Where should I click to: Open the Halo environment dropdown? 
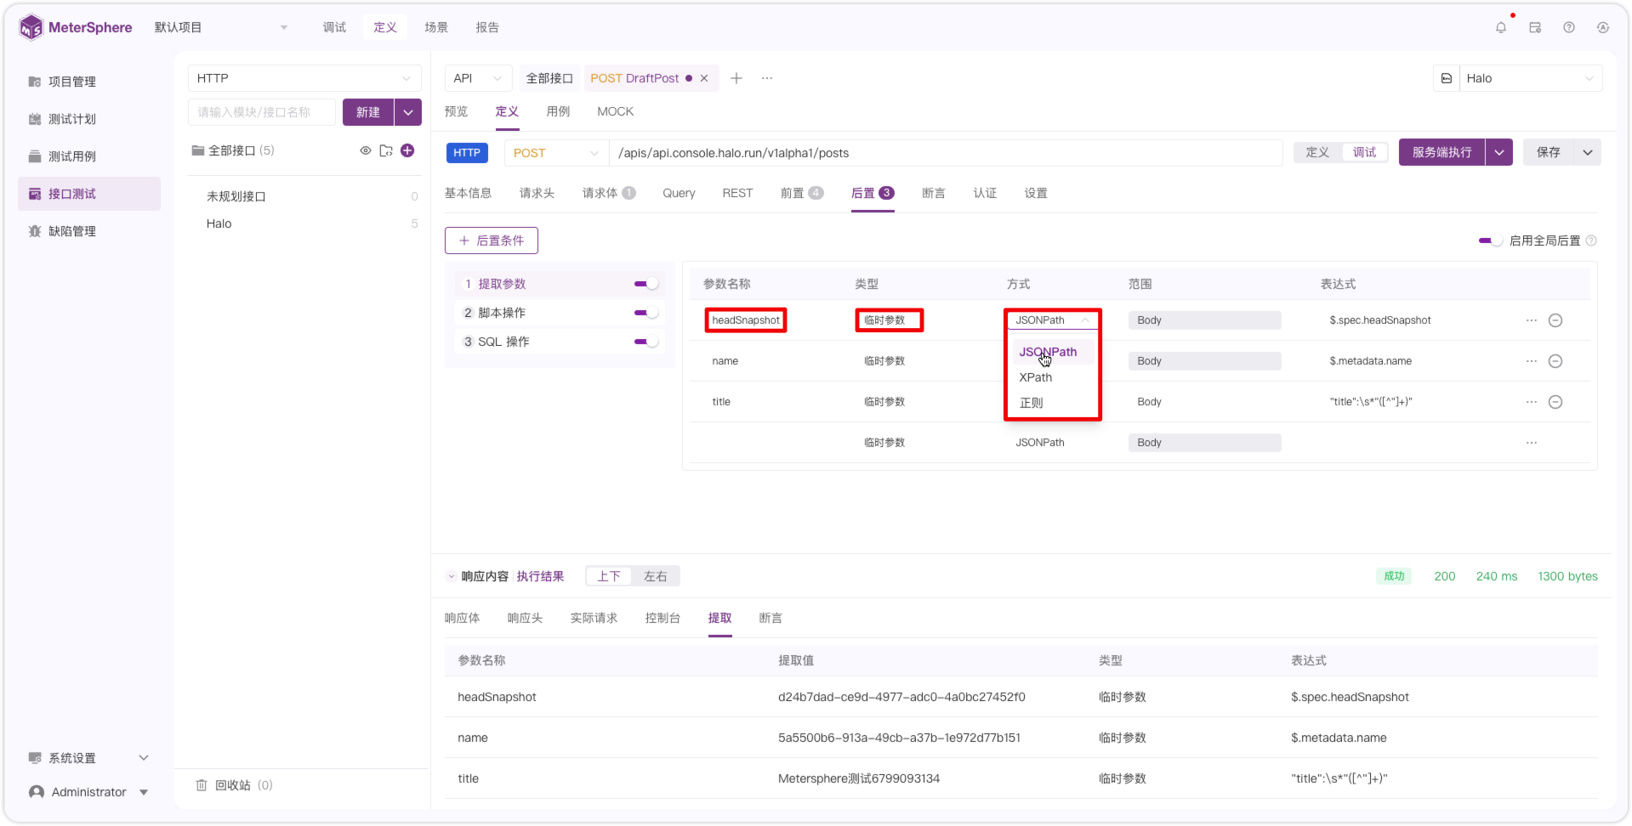tap(1531, 78)
